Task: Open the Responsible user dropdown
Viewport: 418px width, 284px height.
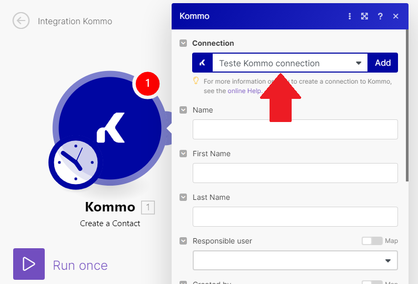Action: pos(295,260)
